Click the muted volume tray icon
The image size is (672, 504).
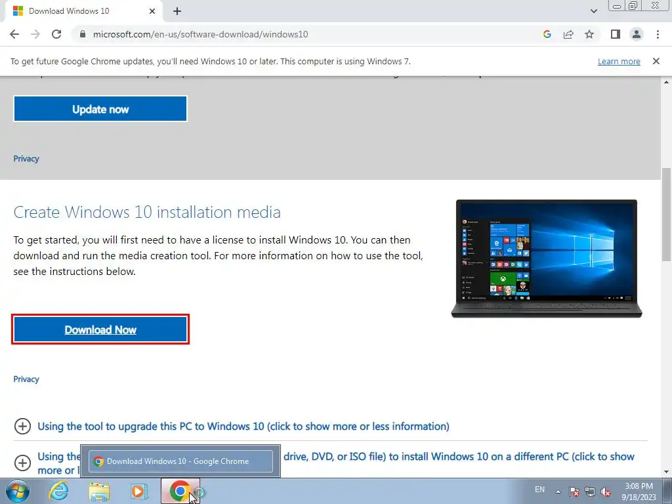tap(606, 492)
